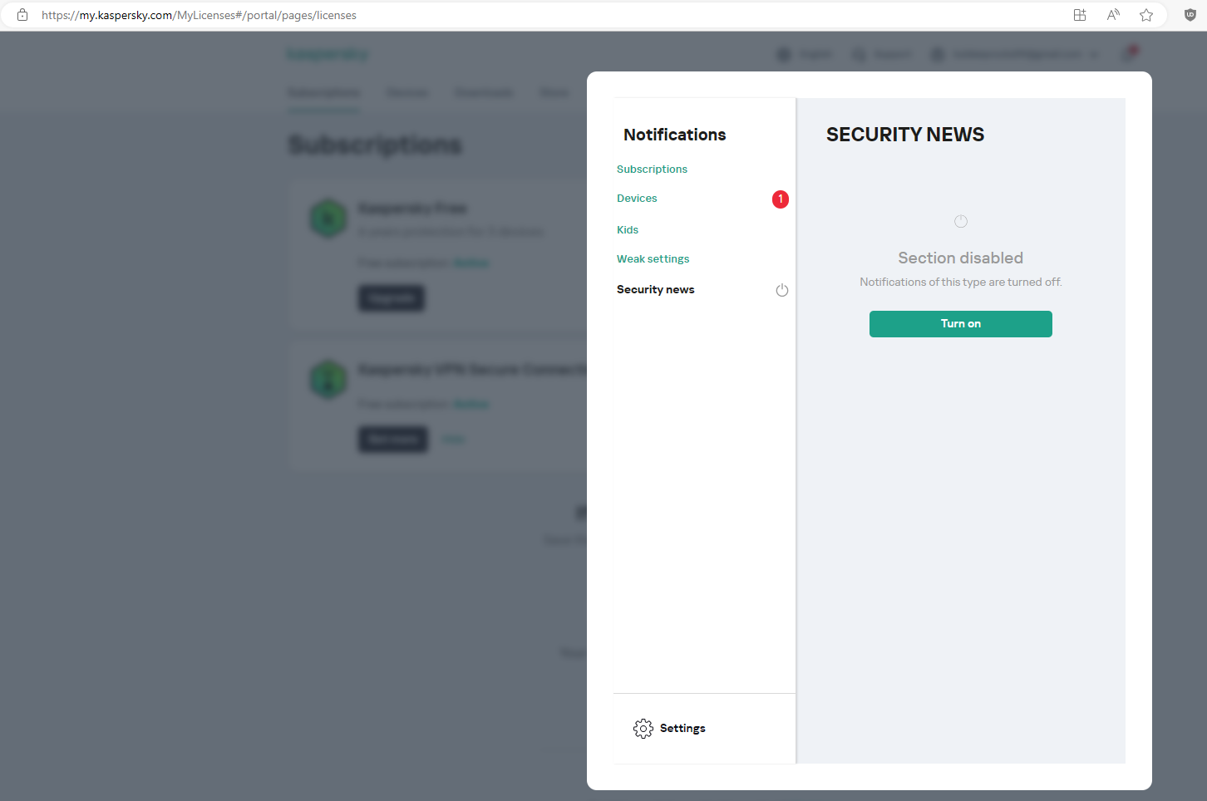Focus the browser address bar URL
The image size is (1207, 801).
[199, 15]
